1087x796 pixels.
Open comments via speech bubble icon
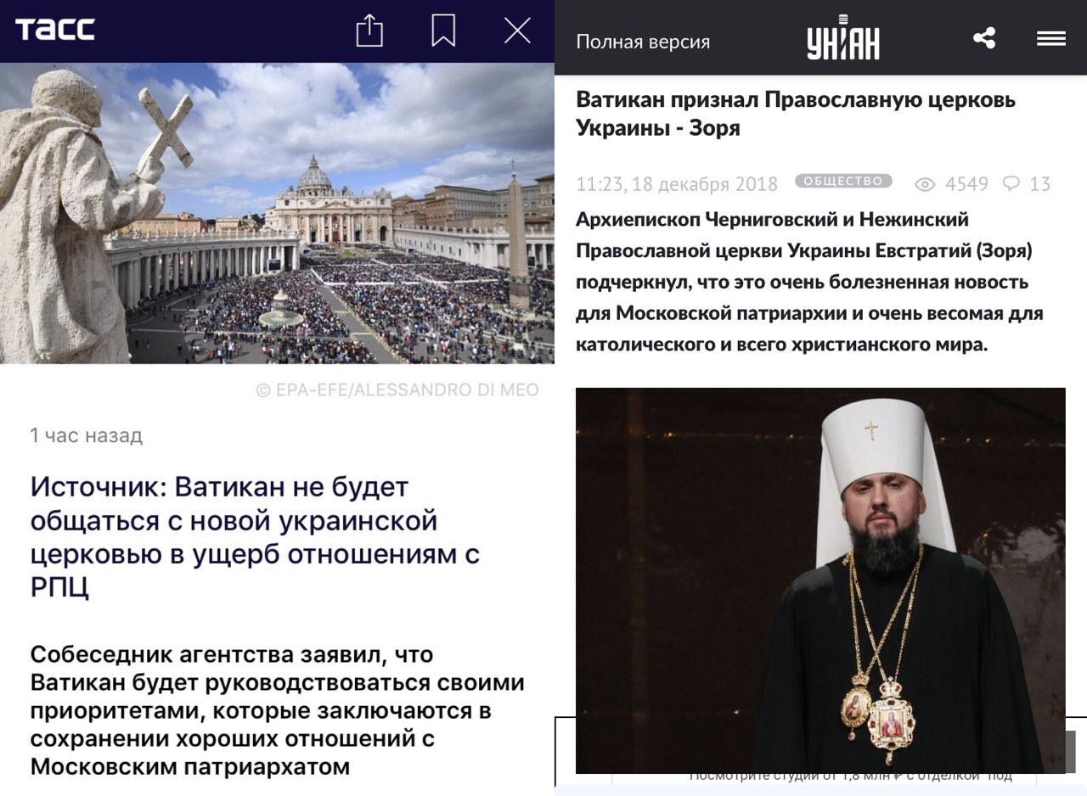[x=1011, y=183]
